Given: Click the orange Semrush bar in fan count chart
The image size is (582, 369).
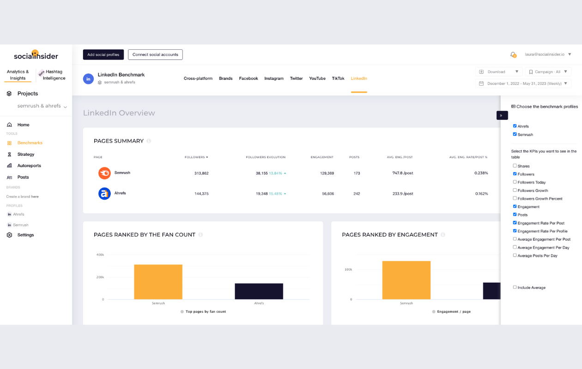Looking at the screenshot, I should (x=158, y=282).
